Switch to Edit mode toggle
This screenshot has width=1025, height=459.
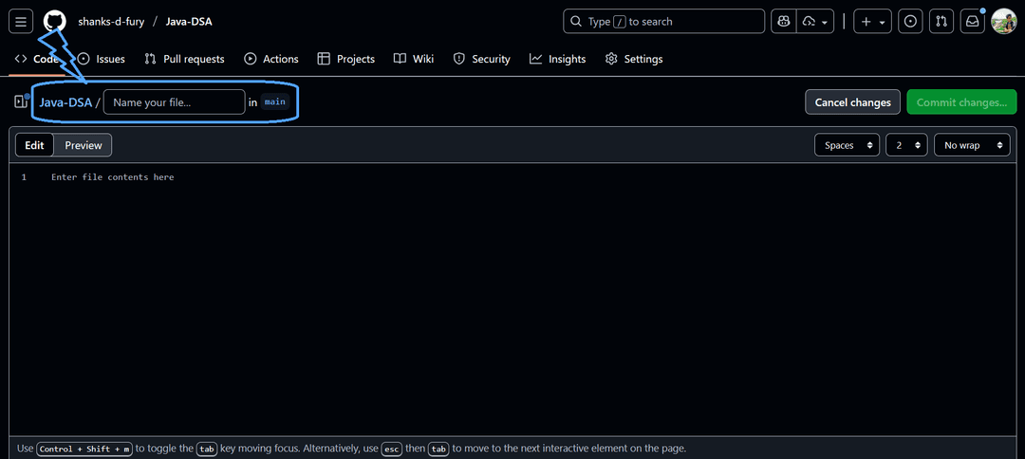34,145
